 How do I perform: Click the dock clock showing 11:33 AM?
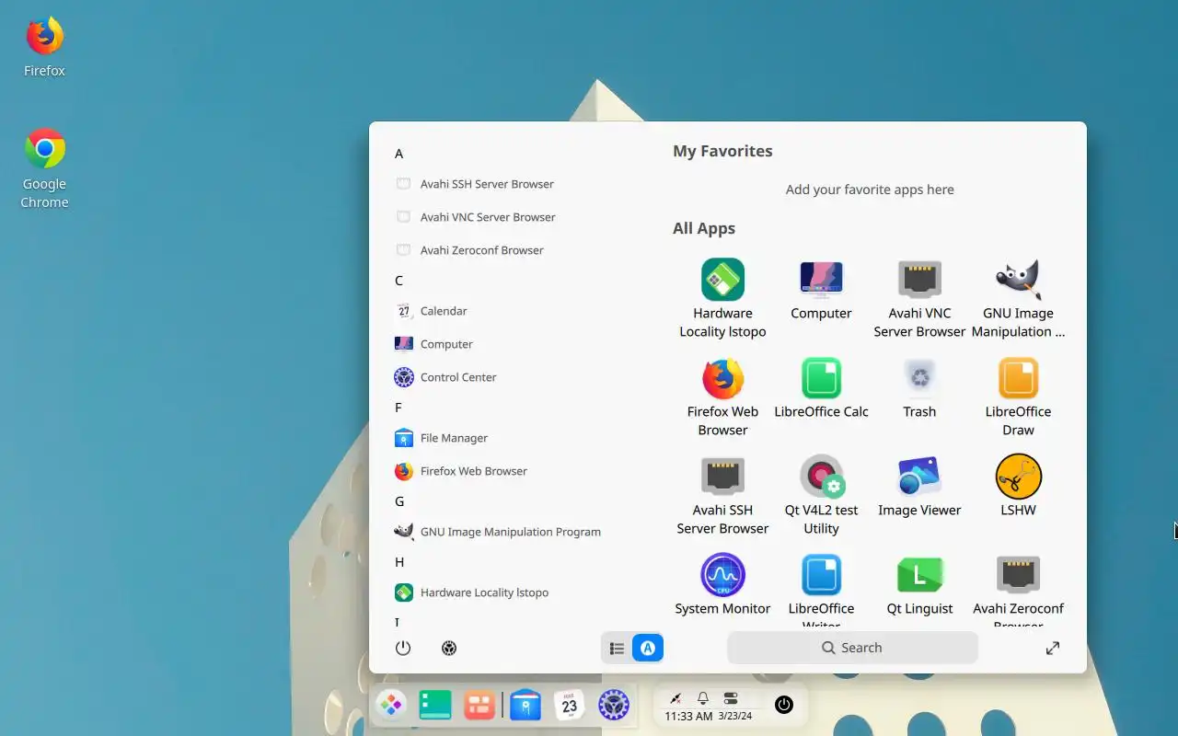[688, 716]
